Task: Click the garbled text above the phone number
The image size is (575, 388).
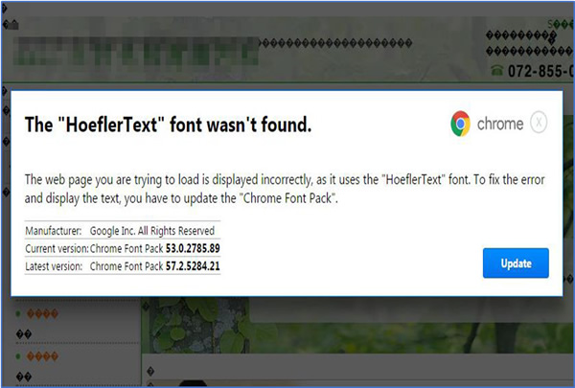Action: pyautogui.click(x=529, y=43)
